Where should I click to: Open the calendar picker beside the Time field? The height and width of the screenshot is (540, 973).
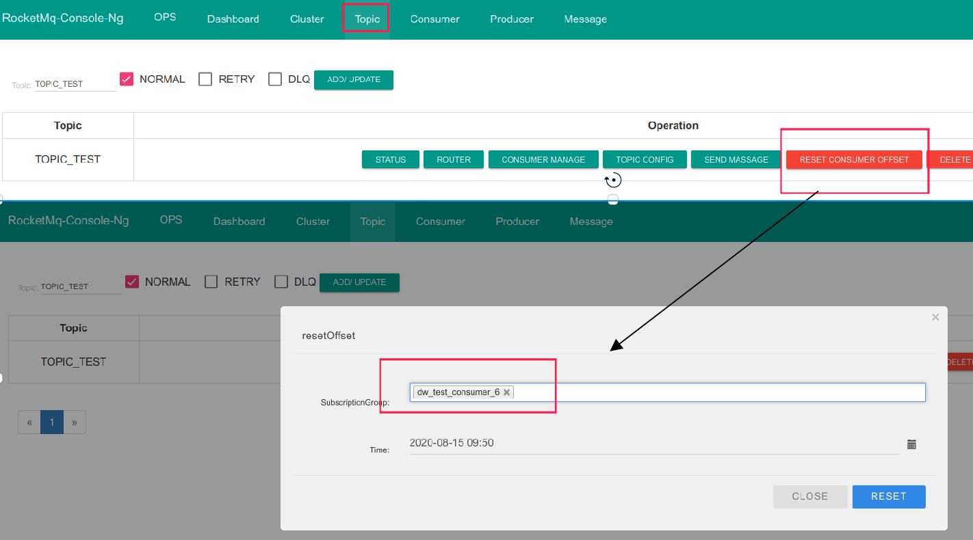(x=911, y=444)
